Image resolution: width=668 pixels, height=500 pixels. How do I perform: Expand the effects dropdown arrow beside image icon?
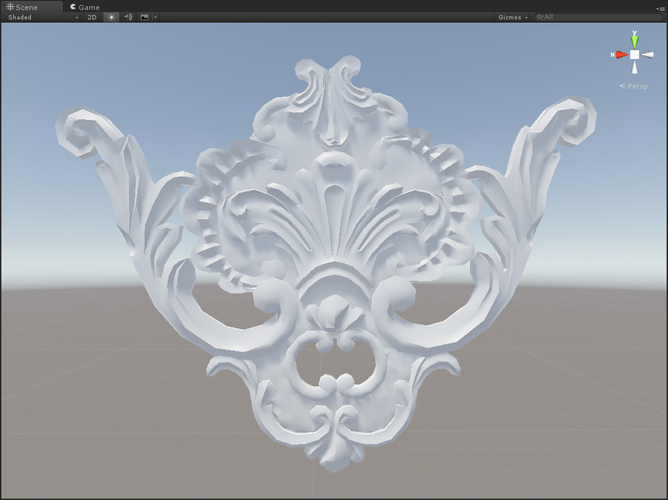click(x=156, y=16)
